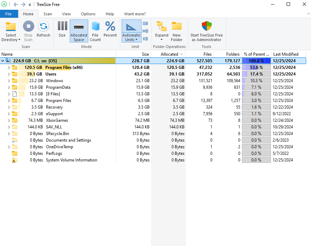This screenshot has width=311, height=246.
Task: Click the Windows folder icon
Action: tap(15, 80)
